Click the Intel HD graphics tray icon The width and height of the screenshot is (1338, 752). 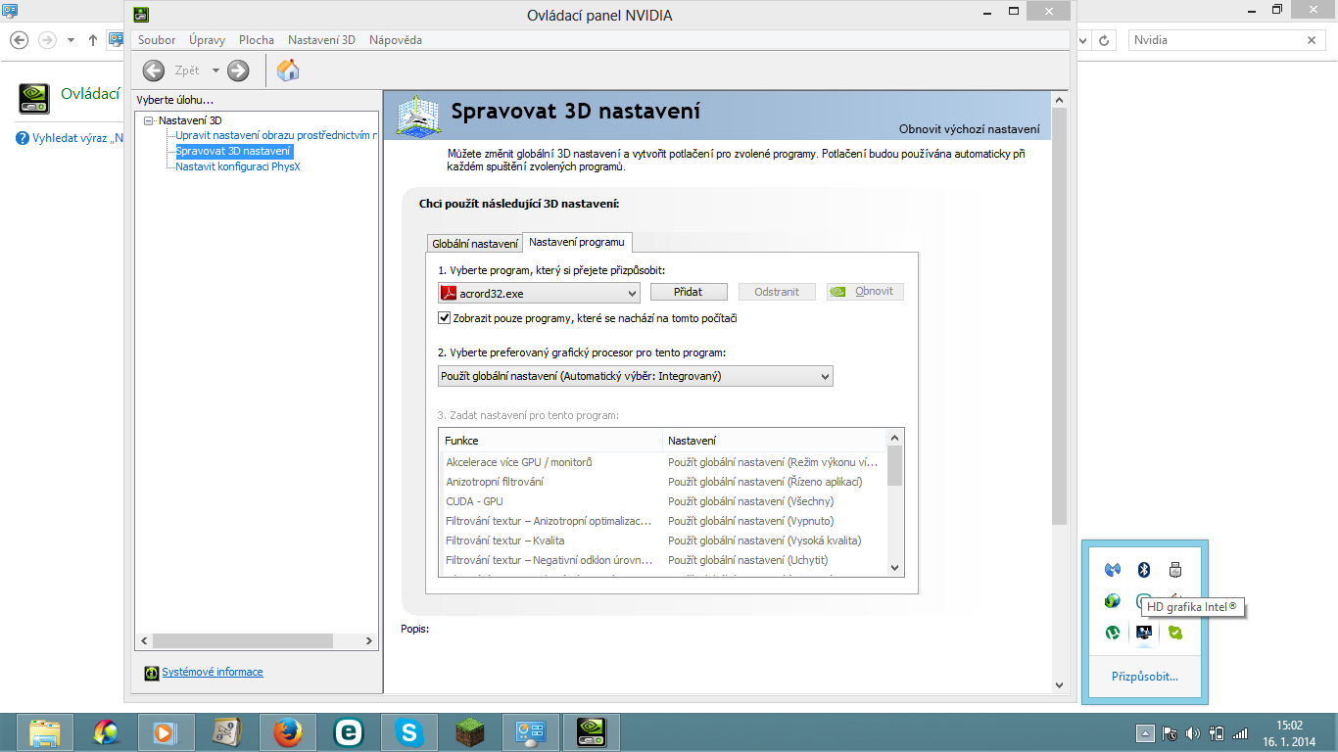point(1143,633)
